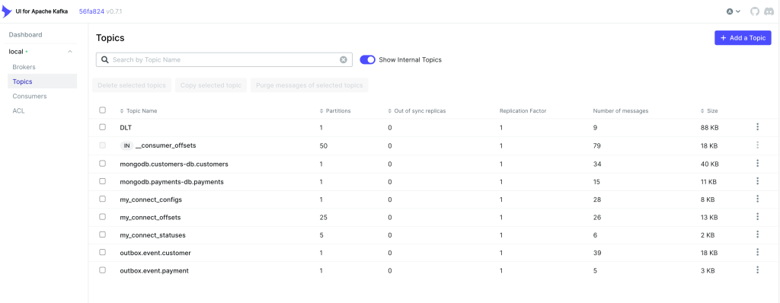Open three-dot menu for DLT topic
Viewport: 780px width, 303px height.
(757, 127)
